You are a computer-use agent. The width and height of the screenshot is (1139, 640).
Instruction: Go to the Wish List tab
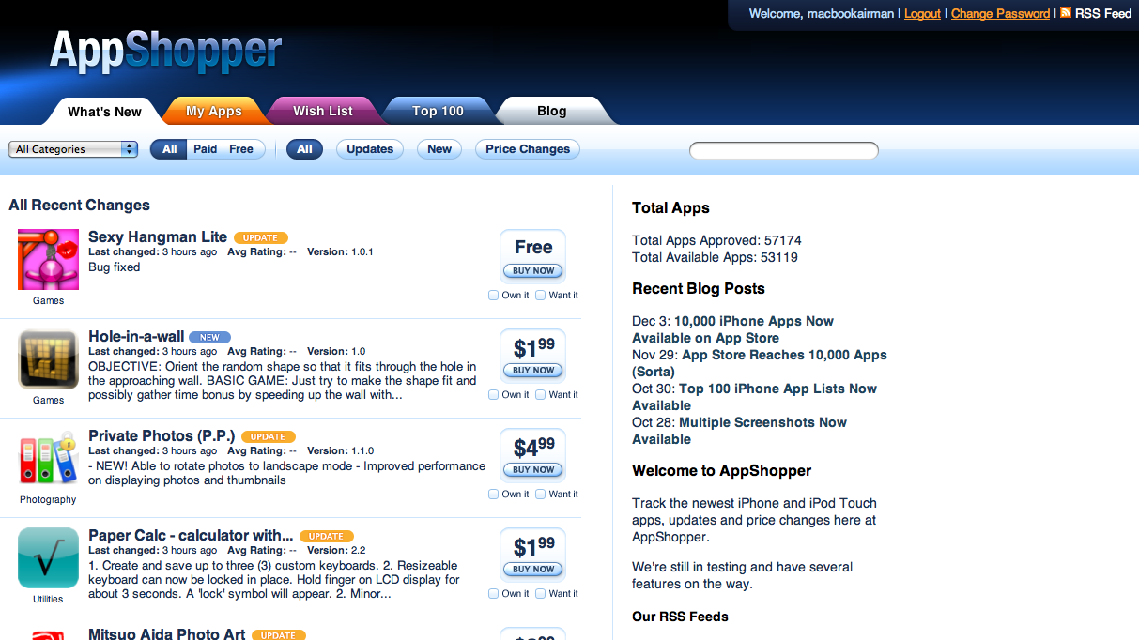click(323, 111)
